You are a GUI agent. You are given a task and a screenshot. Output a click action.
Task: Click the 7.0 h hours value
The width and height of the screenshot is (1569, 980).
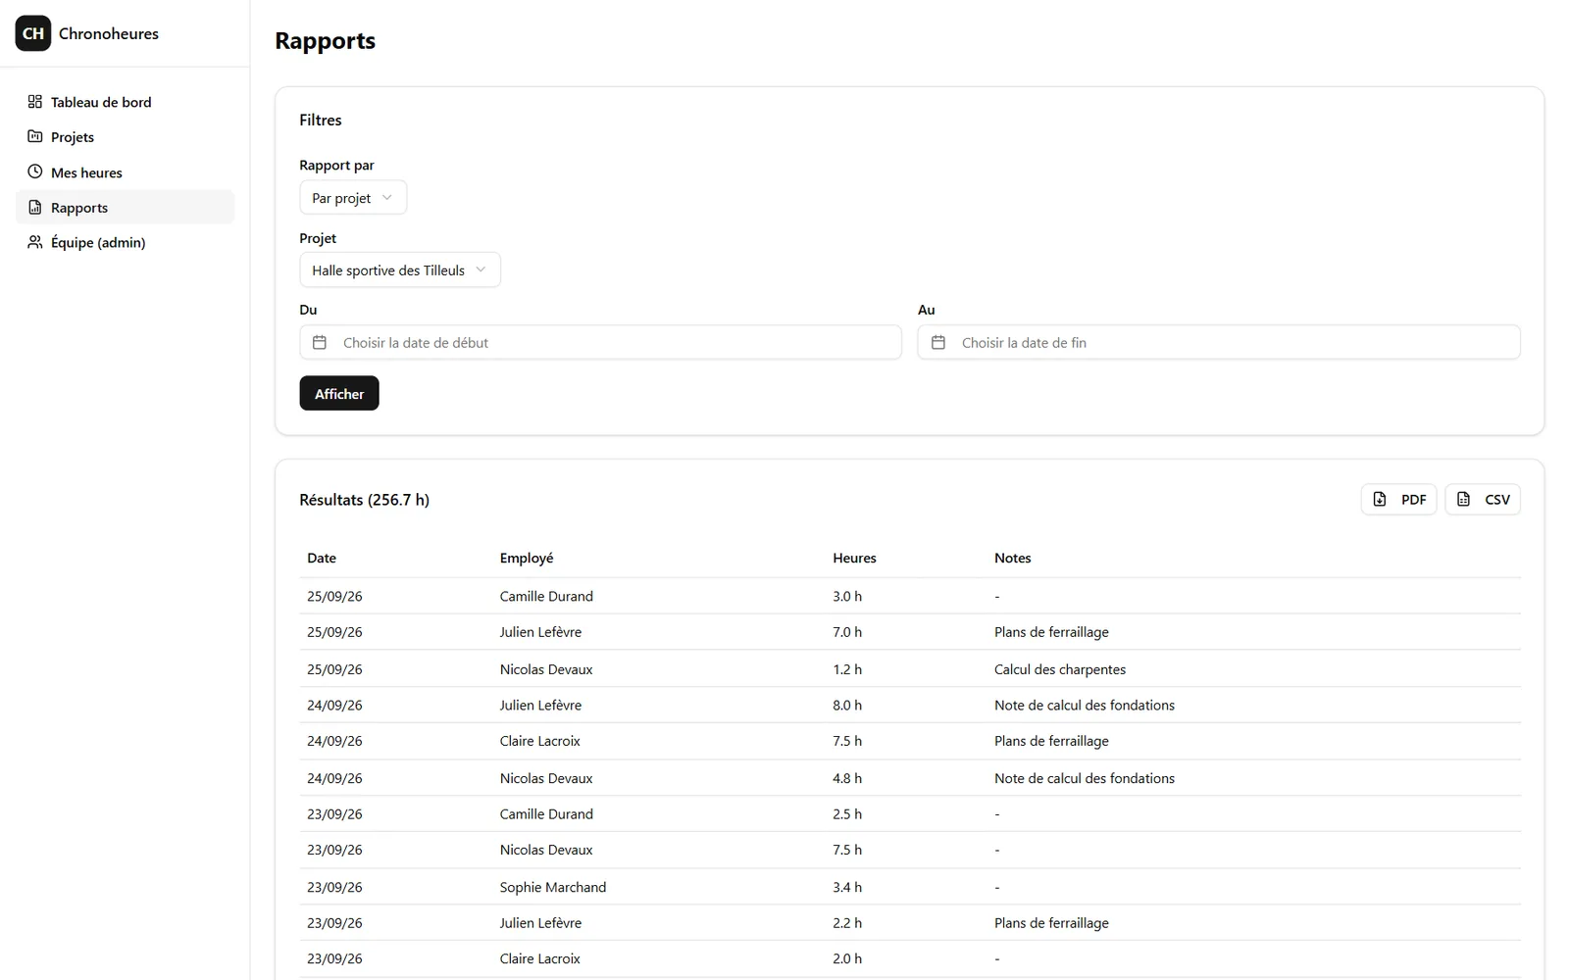[847, 632]
